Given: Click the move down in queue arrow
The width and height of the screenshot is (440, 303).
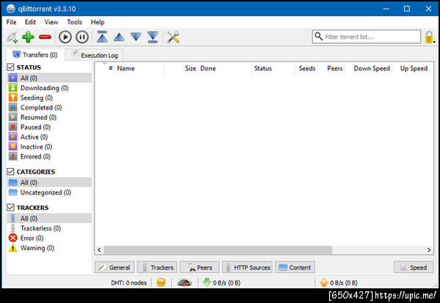Looking at the screenshot, I should pyautogui.click(x=136, y=37).
